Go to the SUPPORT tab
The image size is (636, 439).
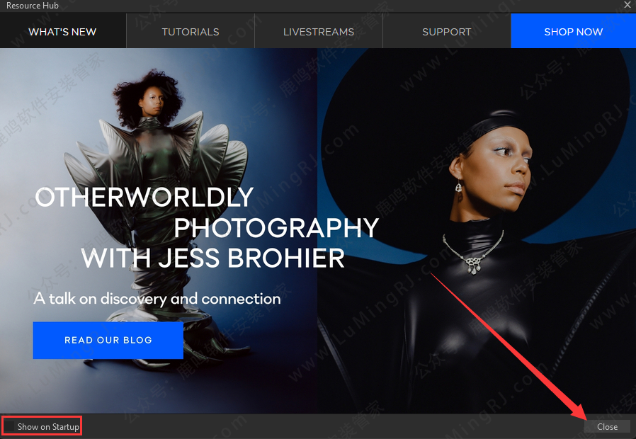tap(446, 31)
